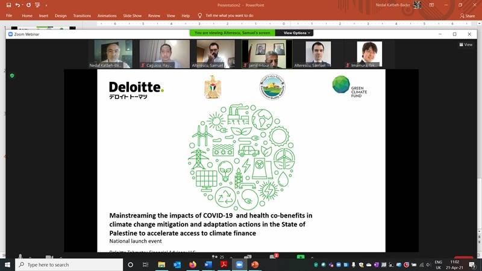Click the 'National launch event' subtitle text

click(135, 241)
